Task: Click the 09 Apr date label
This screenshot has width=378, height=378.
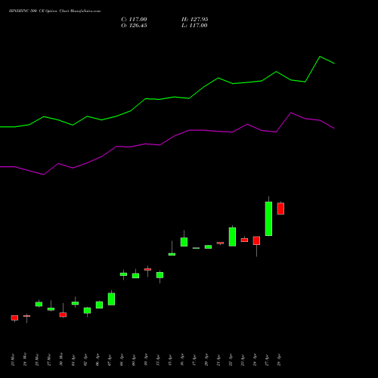Action: tap(134, 360)
